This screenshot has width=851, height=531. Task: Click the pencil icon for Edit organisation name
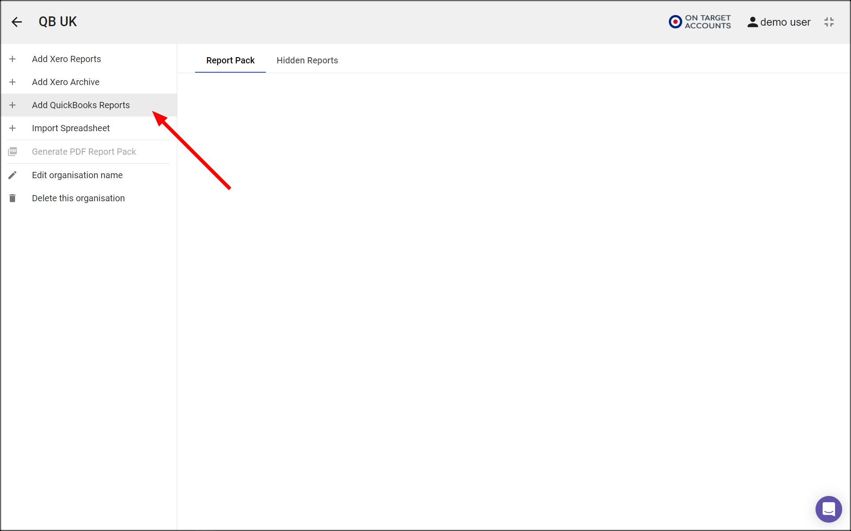(12, 175)
